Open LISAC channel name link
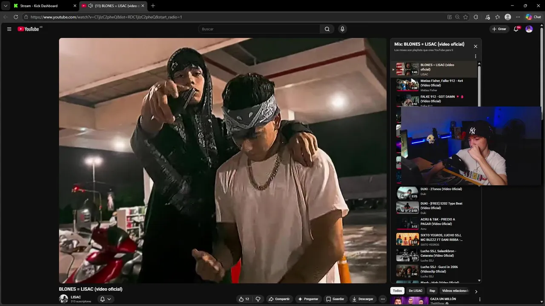The height and width of the screenshot is (306, 545). pos(76,297)
